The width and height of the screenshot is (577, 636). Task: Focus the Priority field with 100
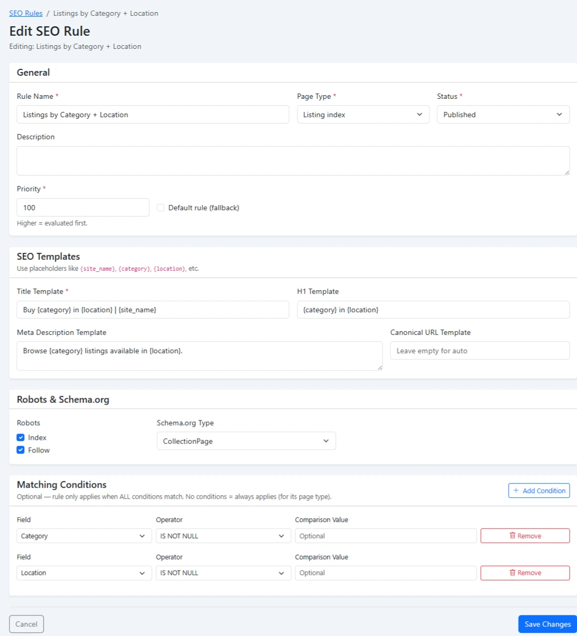(83, 208)
